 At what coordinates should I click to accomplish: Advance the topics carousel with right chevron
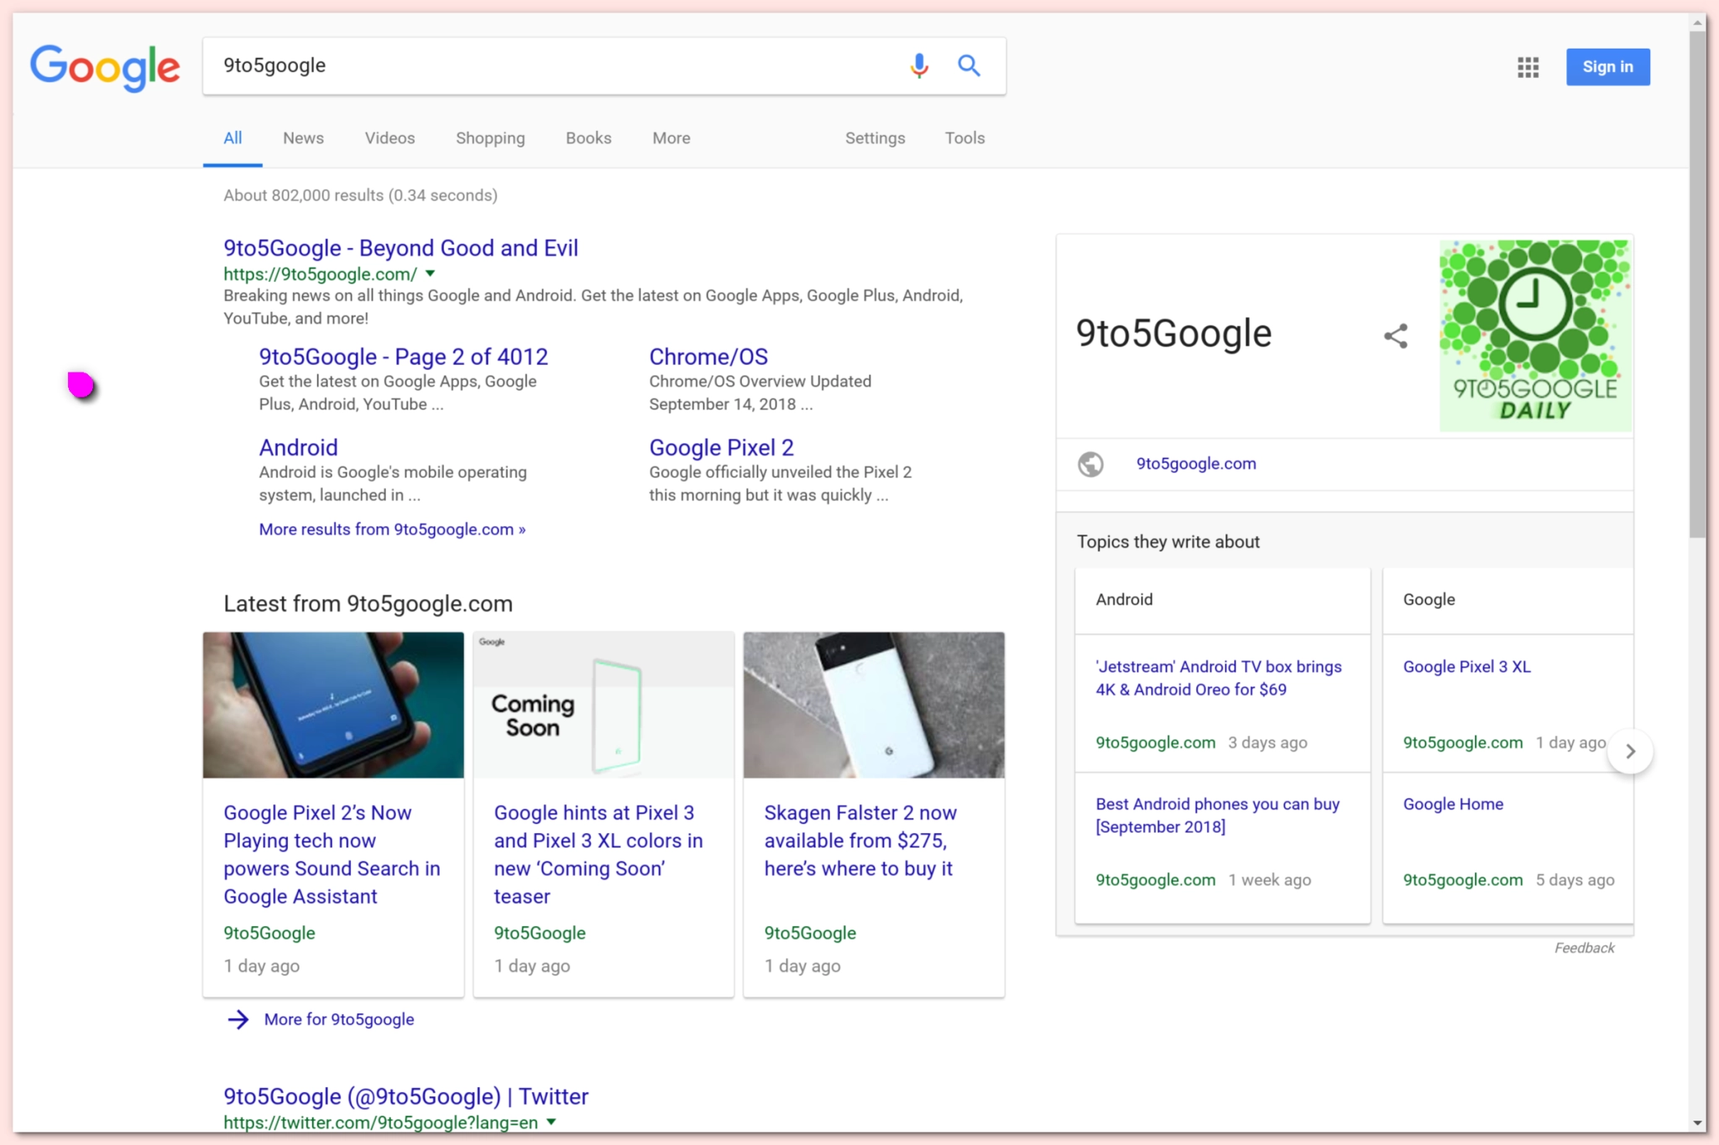(x=1629, y=752)
